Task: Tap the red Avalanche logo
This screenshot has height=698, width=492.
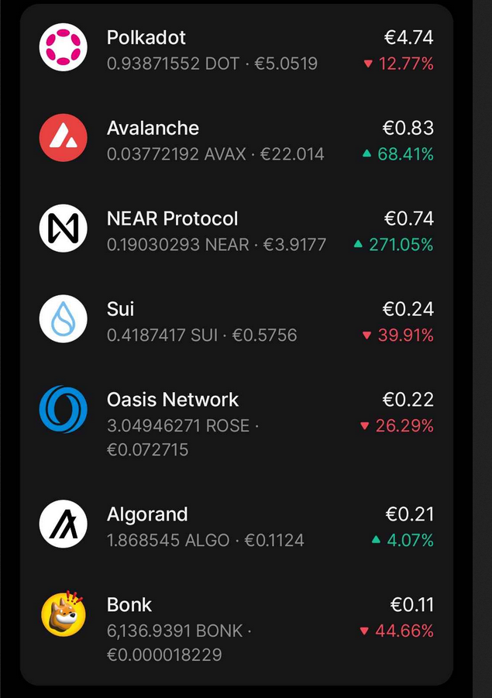Action: click(x=64, y=138)
